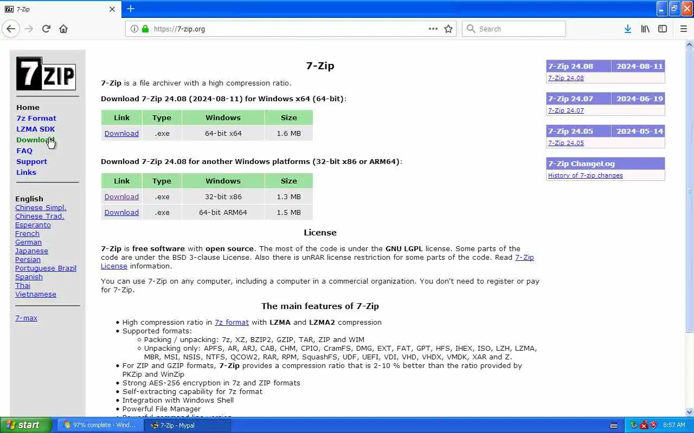694x433 pixels.
Task: Switch language to Chinese Trad.
Action: pos(40,216)
